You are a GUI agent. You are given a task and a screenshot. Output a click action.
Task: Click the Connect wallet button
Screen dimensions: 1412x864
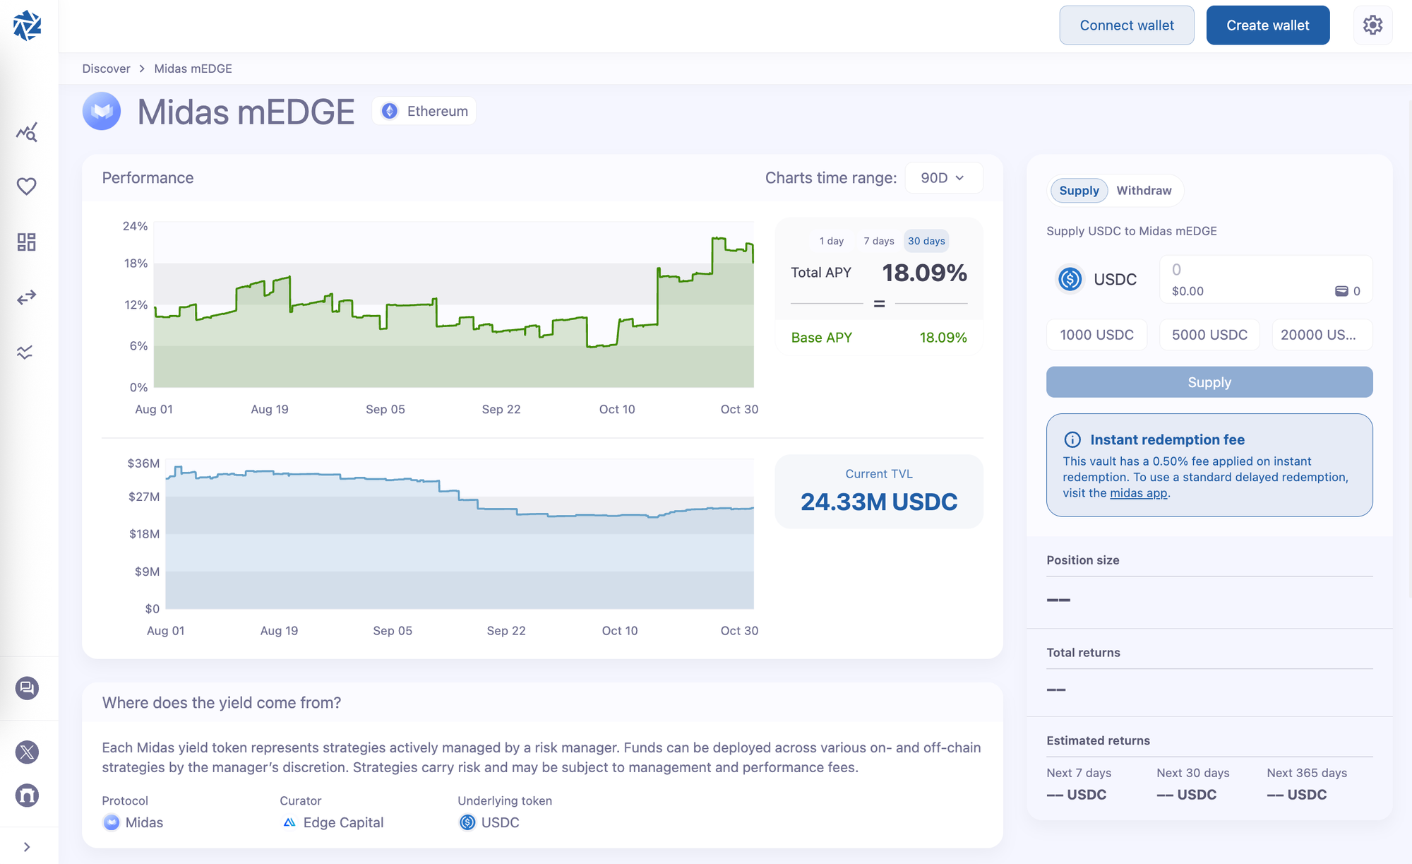tap(1126, 25)
